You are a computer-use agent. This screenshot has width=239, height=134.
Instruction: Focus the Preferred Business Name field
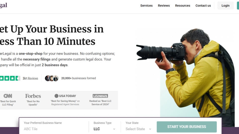click(x=54, y=129)
